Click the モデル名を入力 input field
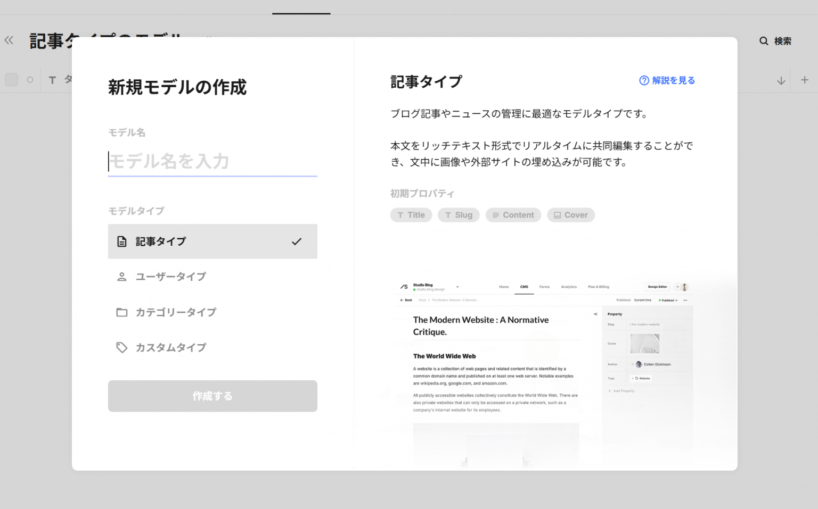The height and width of the screenshot is (509, 818). tap(212, 162)
